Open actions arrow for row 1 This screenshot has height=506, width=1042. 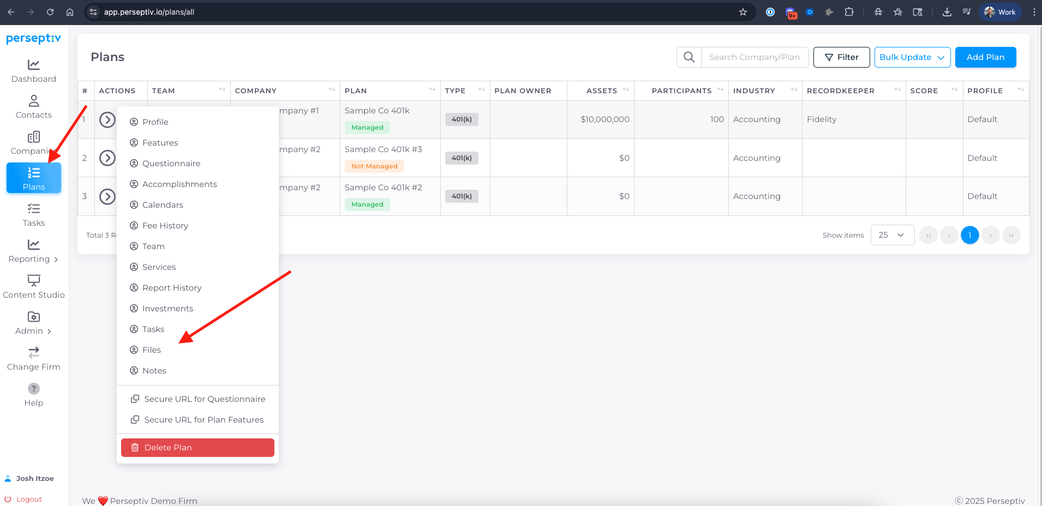click(x=107, y=119)
